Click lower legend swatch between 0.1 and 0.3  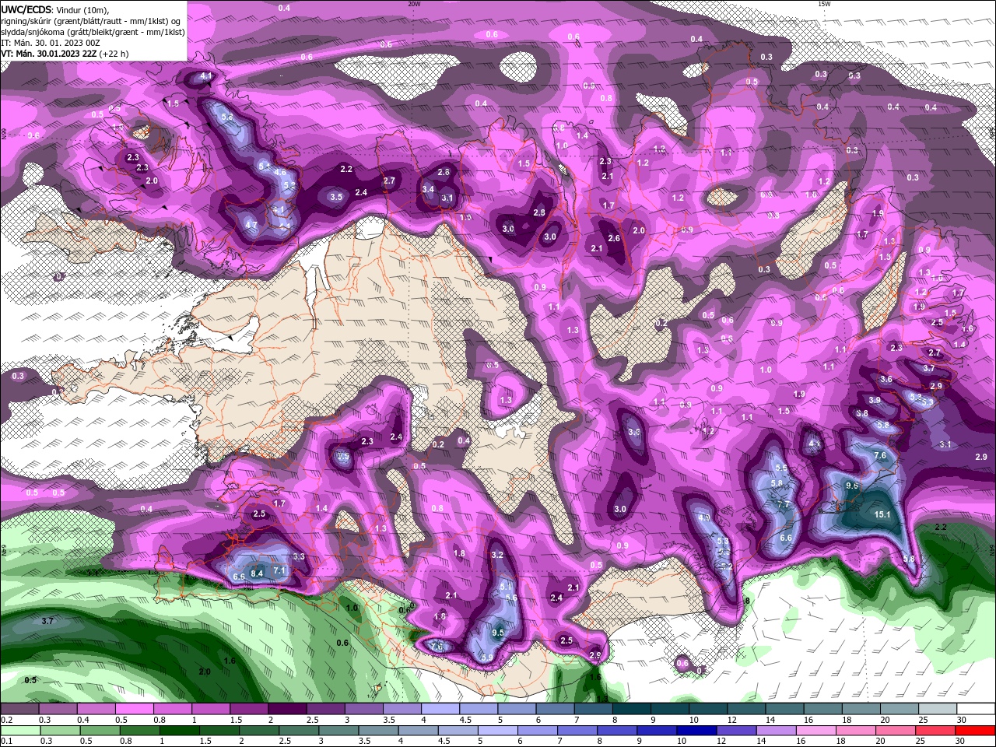tap(19, 730)
